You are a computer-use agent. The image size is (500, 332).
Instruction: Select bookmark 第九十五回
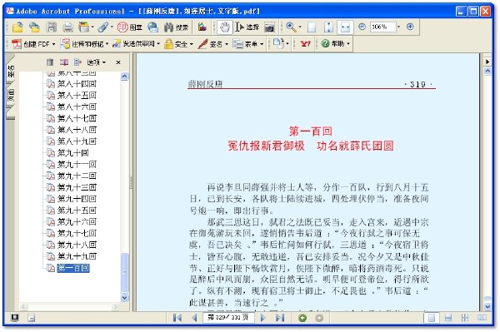[77, 210]
